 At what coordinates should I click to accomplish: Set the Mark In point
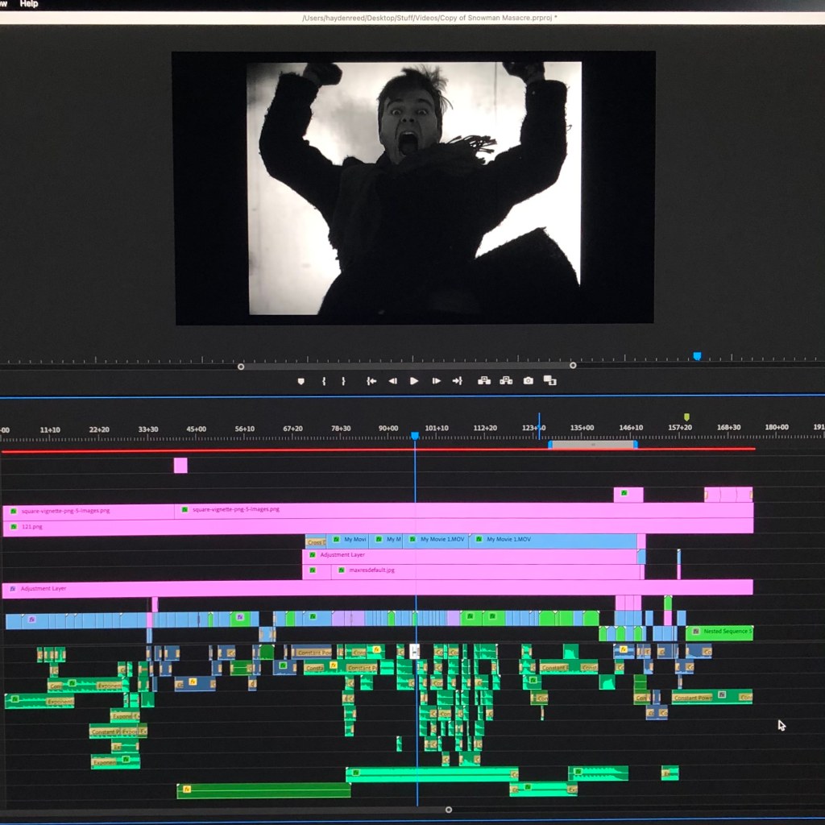[324, 381]
